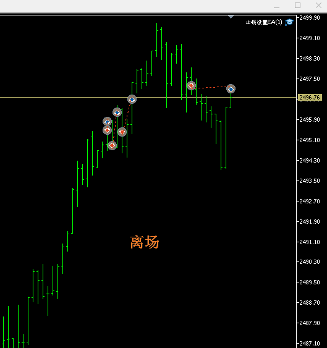The image size is (327, 348).
Task: Click the 止损设置EA(1) expert advisor label
Action: (x=264, y=22)
